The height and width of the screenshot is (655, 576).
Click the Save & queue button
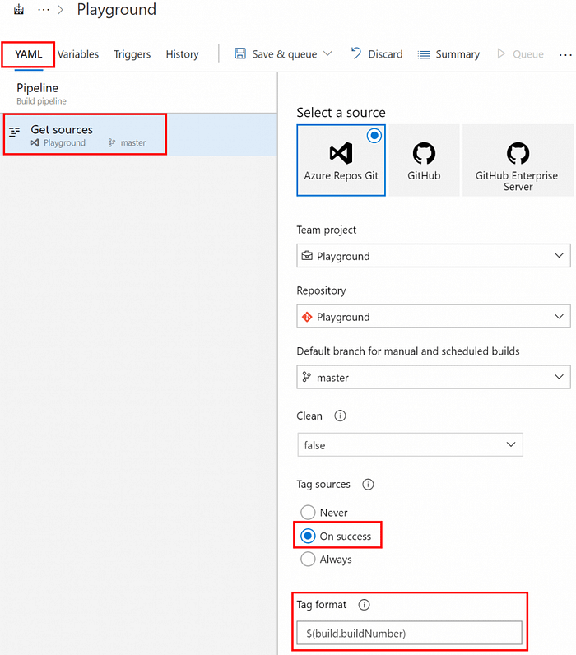[284, 54]
